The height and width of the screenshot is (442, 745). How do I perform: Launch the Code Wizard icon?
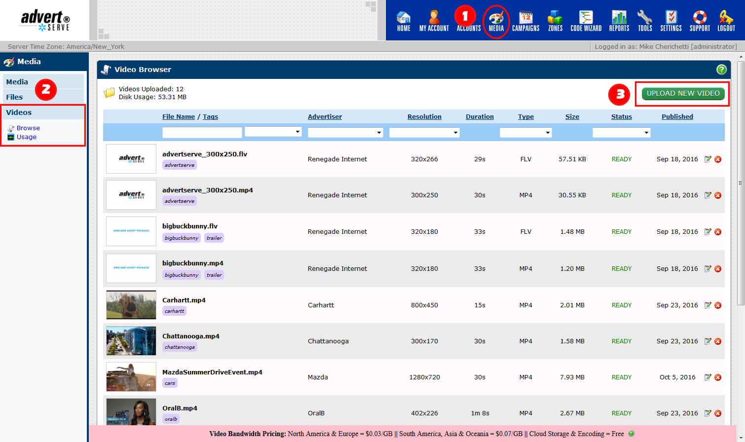pyautogui.click(x=586, y=21)
